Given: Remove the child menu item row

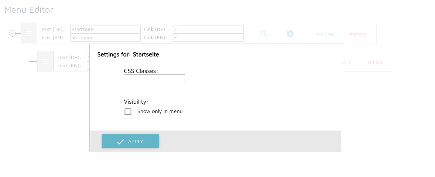Looking at the screenshot, I should point(374,62).
